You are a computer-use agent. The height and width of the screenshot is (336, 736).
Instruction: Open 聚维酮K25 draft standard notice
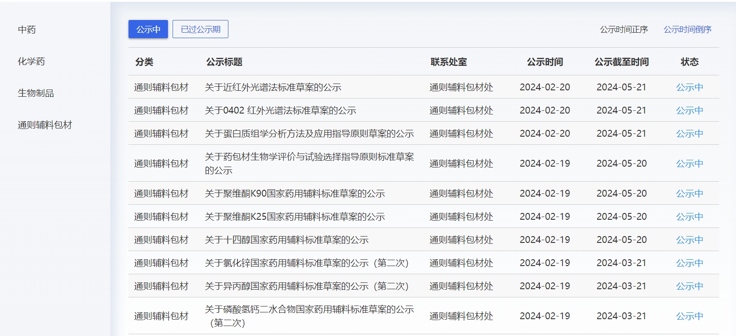[295, 217]
